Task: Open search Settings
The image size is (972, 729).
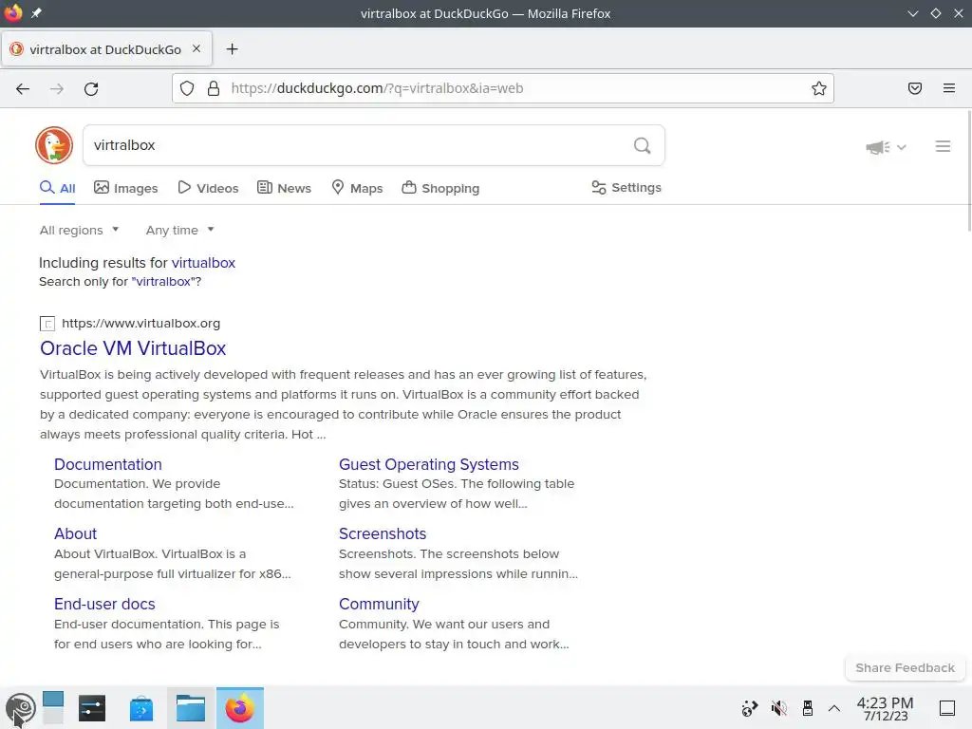Action: [x=626, y=187]
